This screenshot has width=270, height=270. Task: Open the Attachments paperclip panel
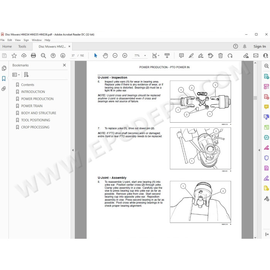[x=4, y=89]
